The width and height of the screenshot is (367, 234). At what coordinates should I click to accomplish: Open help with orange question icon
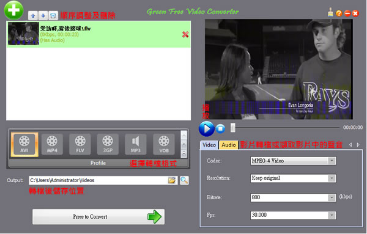click(x=339, y=13)
